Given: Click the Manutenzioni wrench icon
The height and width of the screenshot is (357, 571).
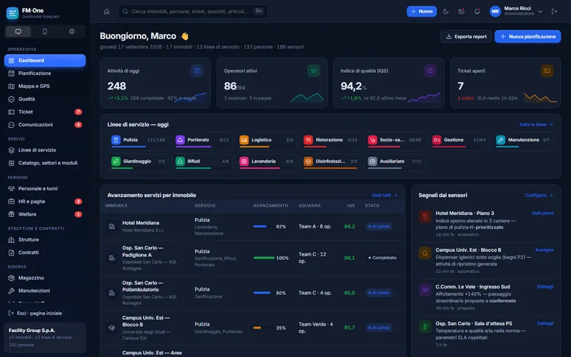Looking at the screenshot, I should click(11, 291).
